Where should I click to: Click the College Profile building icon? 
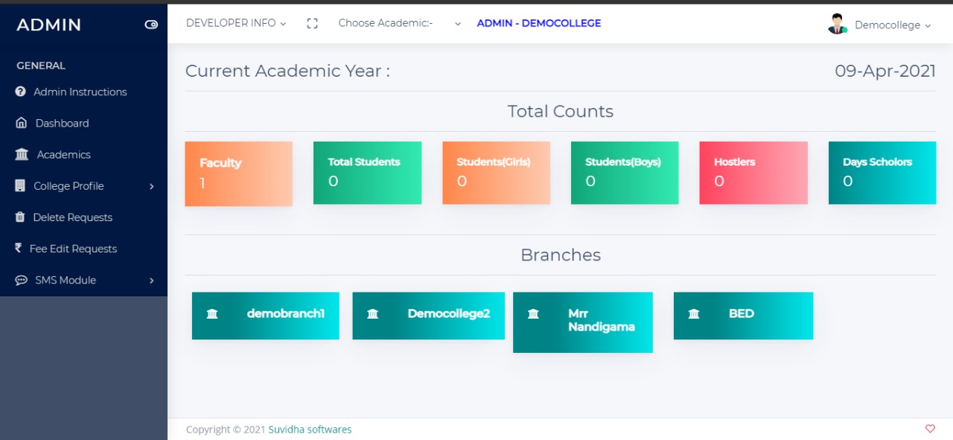point(20,185)
